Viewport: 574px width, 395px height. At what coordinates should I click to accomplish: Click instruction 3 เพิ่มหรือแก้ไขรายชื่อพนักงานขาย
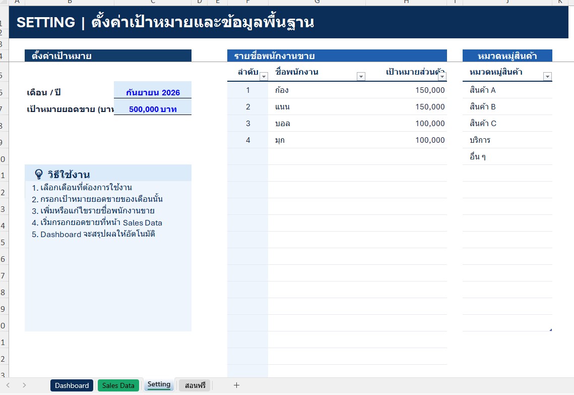click(93, 211)
